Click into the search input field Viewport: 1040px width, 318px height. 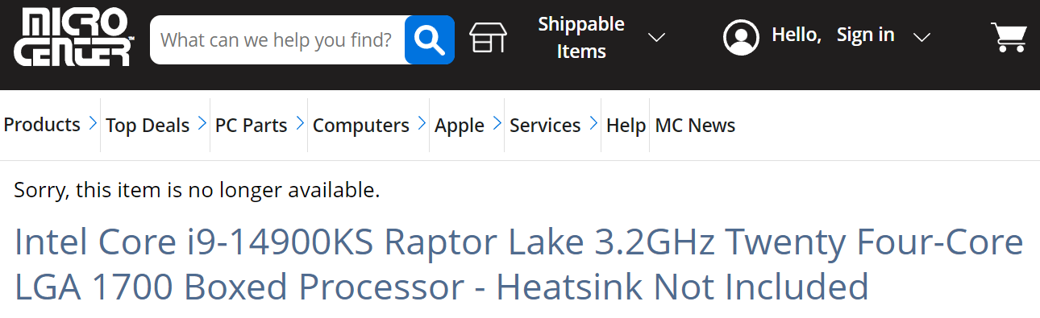point(277,39)
